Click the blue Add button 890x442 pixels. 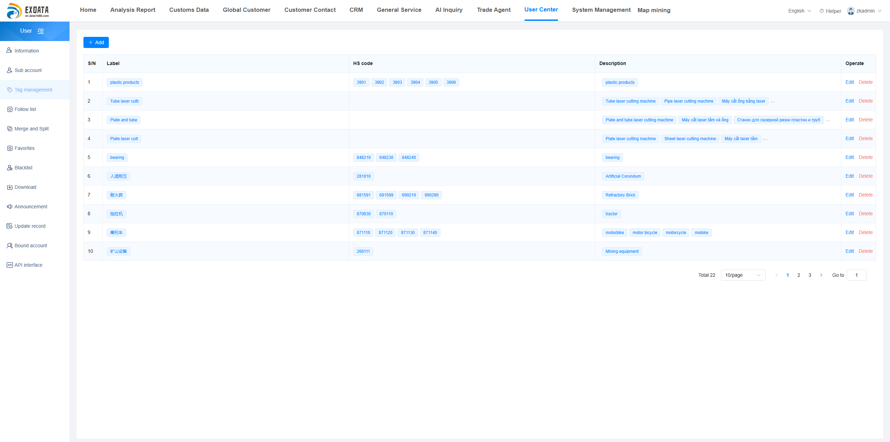(96, 42)
